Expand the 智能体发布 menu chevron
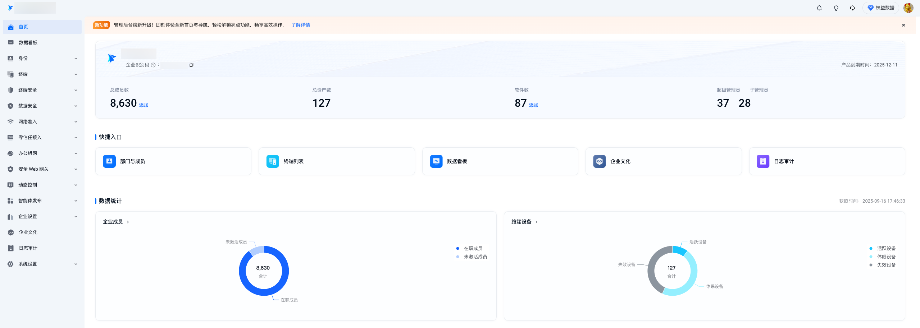920x328 pixels. click(x=76, y=201)
